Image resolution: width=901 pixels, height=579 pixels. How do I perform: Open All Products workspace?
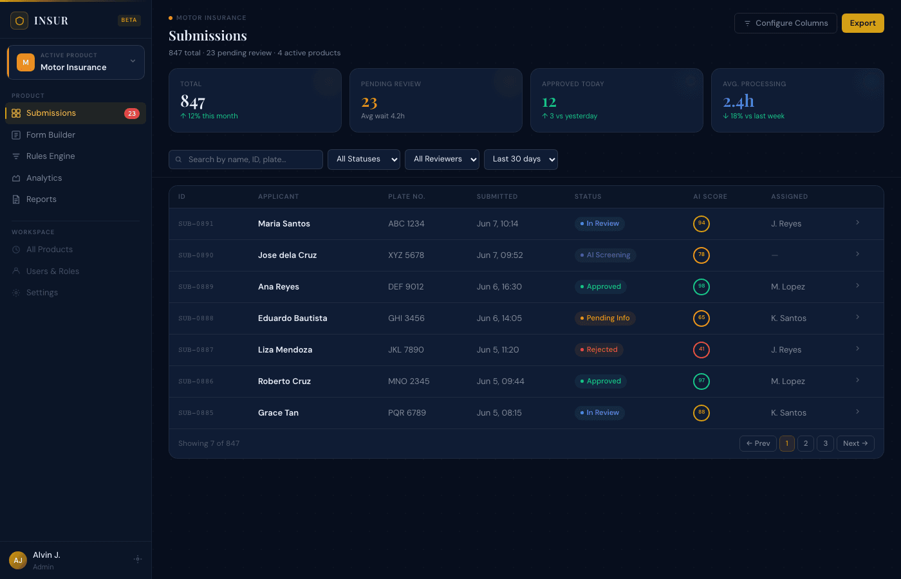click(x=75, y=250)
